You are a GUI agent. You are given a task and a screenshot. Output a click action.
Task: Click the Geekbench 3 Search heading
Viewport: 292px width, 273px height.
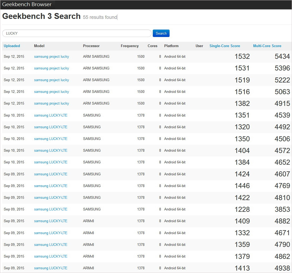41,16
